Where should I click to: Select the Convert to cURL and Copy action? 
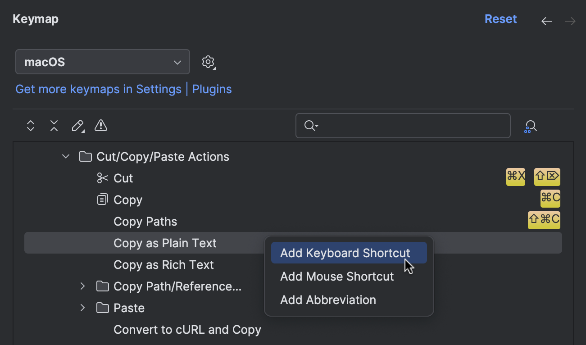tap(187, 329)
